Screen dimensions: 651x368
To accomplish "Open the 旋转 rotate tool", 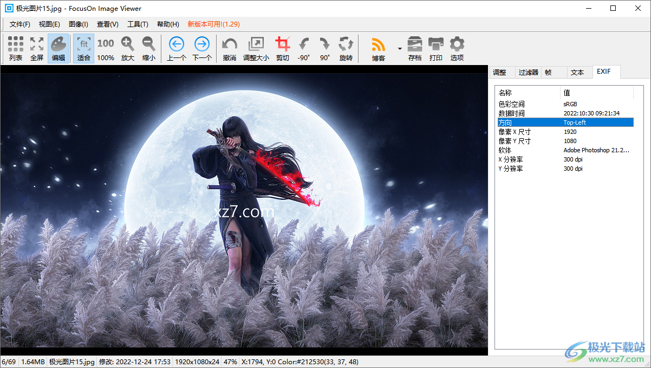I will (346, 49).
